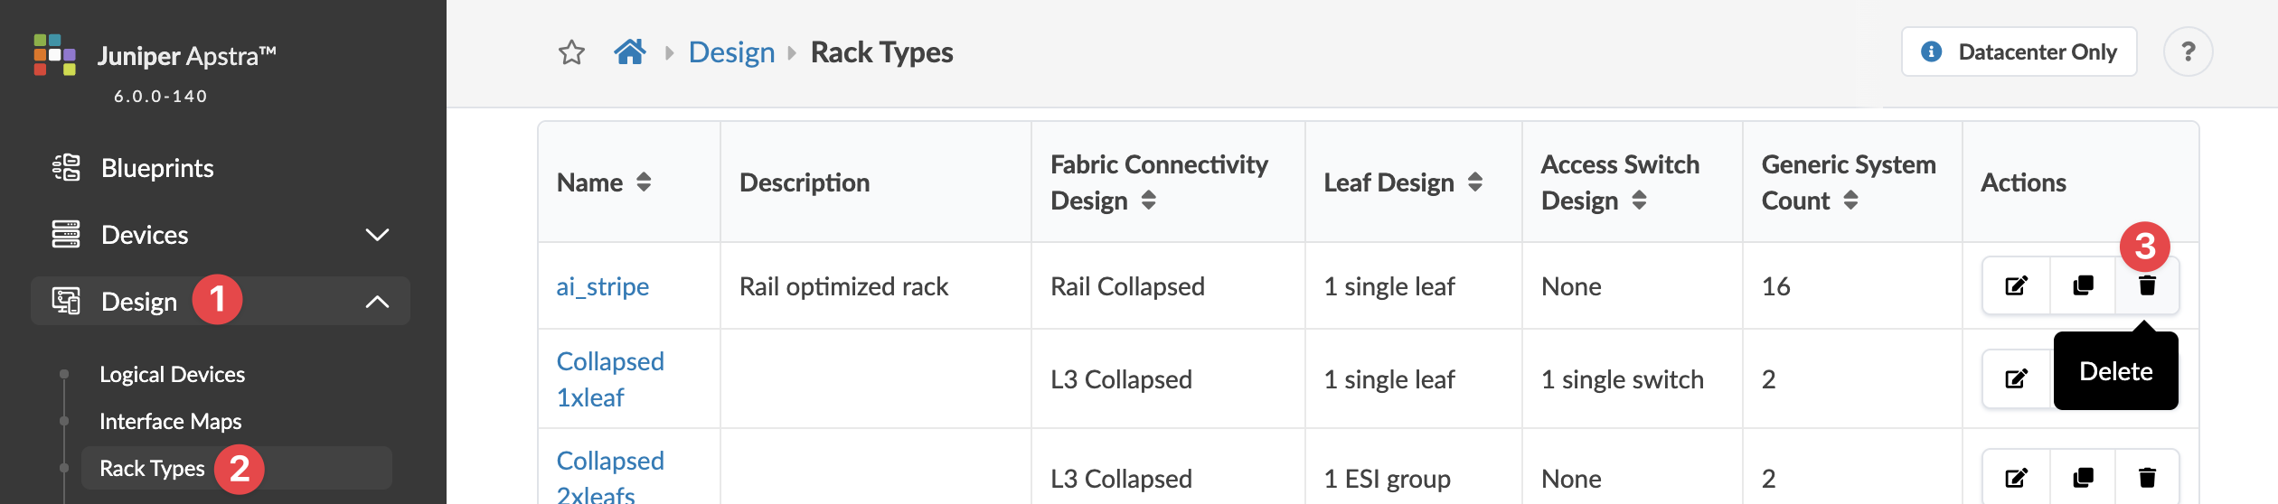Sort by Fabric Connectivity Design
Image resolution: width=2278 pixels, height=504 pixels.
(1148, 201)
